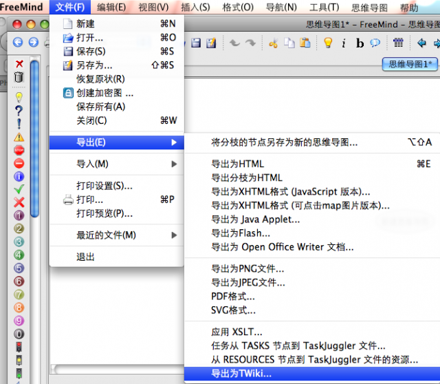Select the light bulb idea icon in sidebar

(x=19, y=97)
